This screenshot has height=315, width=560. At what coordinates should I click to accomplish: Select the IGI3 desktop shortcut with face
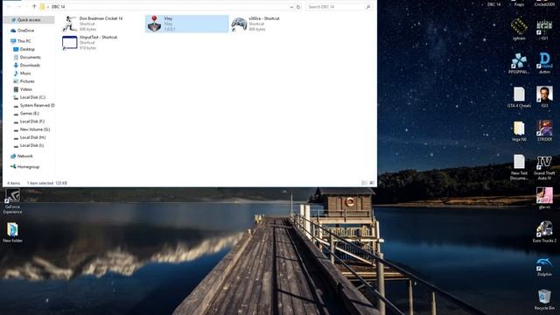point(544,97)
